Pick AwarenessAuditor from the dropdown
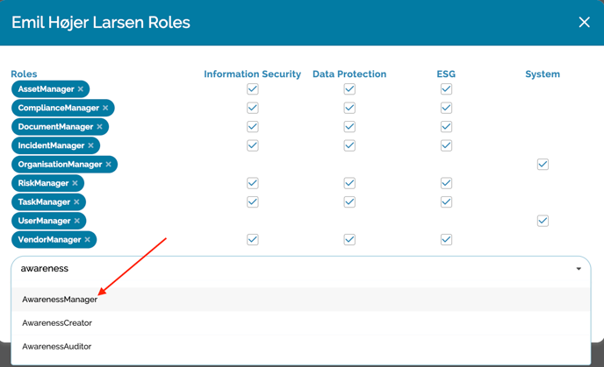 point(57,347)
